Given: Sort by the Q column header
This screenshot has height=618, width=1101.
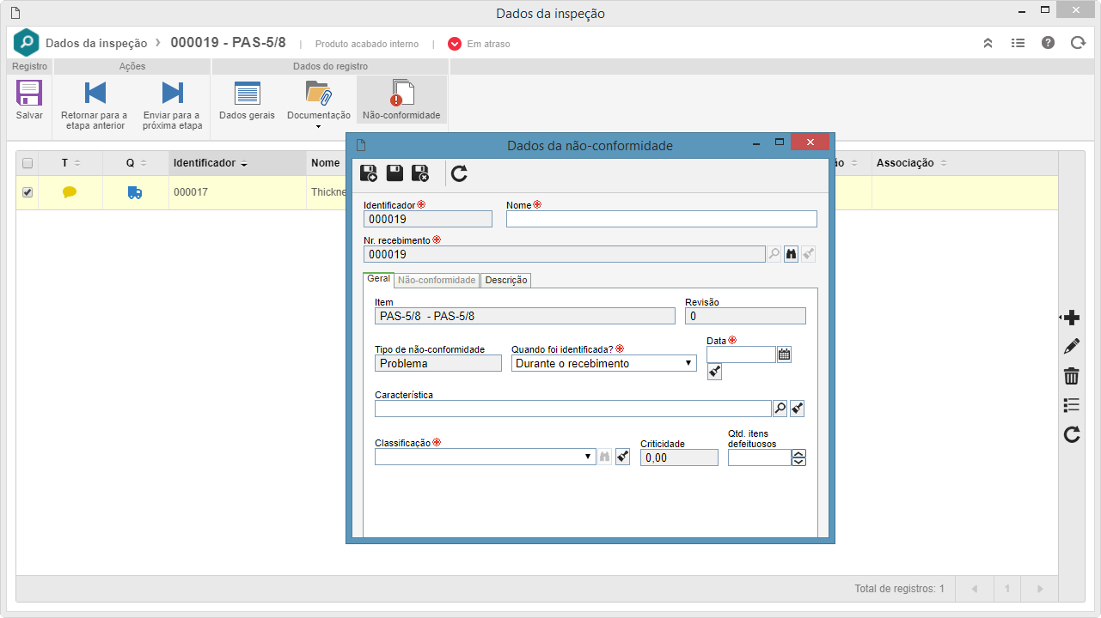Looking at the screenshot, I should click(x=135, y=163).
